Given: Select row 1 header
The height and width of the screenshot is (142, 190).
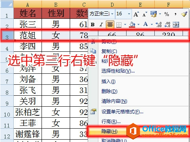Looking at the screenshot, I should pyautogui.click(x=7, y=13).
